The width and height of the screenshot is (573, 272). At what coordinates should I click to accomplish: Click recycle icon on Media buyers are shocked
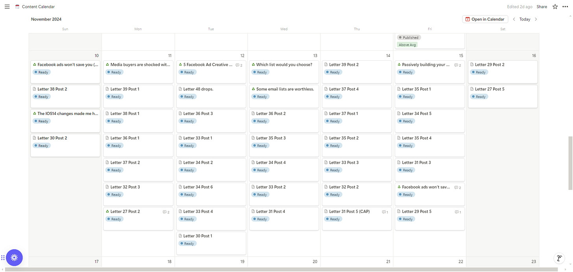point(107,65)
